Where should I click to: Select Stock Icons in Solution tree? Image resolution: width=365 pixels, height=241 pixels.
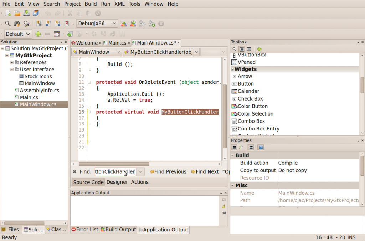tap(38, 76)
